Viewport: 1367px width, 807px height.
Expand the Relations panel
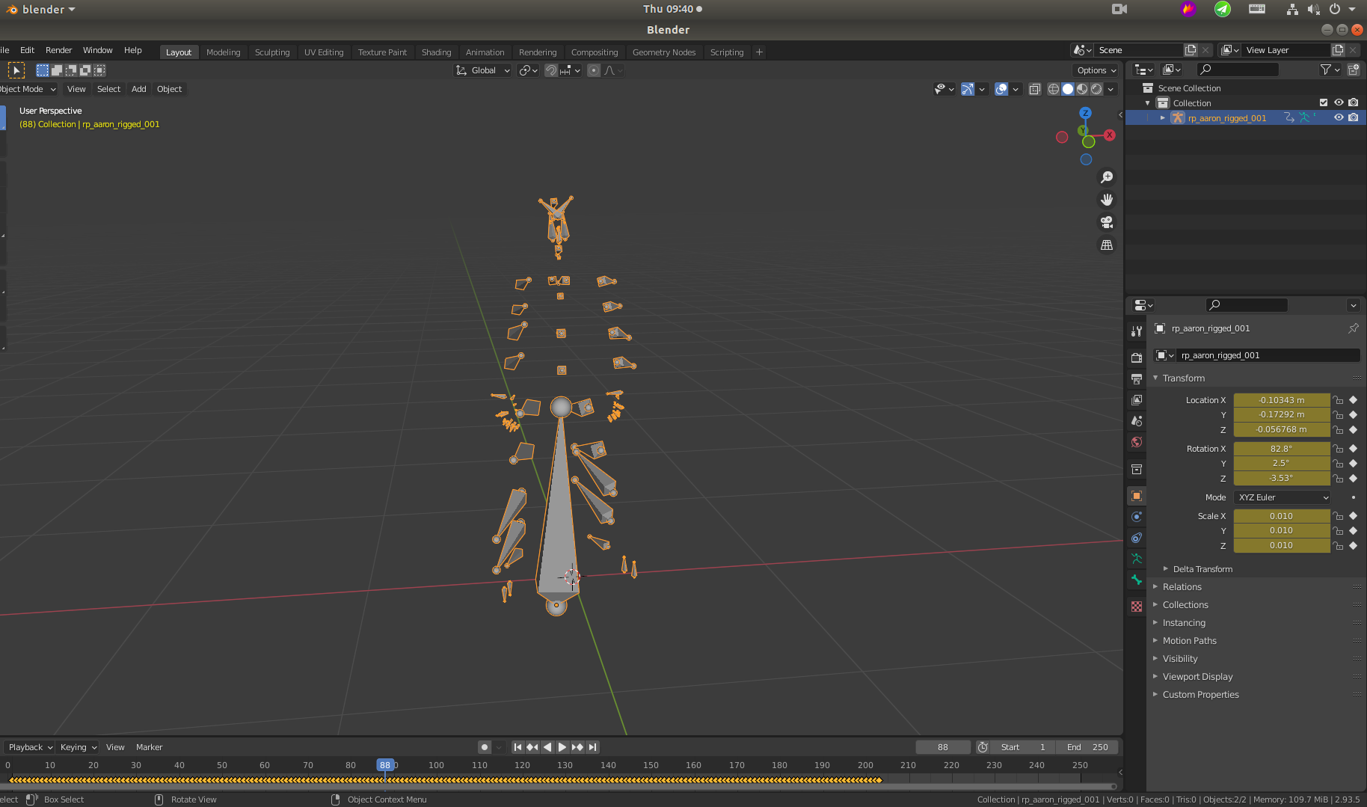pos(1182,587)
